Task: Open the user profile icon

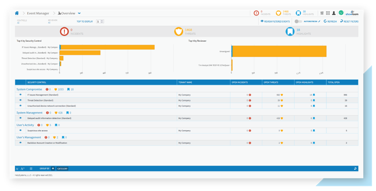Action: [333, 13]
